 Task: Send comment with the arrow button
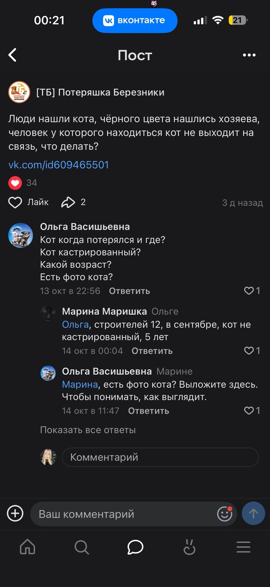[x=253, y=513]
